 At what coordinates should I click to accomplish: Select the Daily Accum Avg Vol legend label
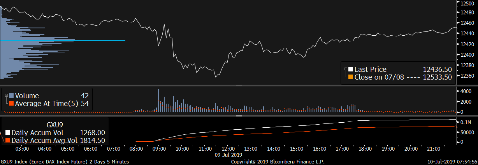[x=44, y=141]
